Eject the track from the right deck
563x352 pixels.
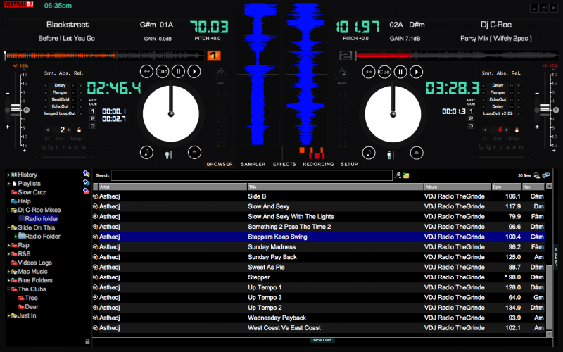[x=417, y=153]
